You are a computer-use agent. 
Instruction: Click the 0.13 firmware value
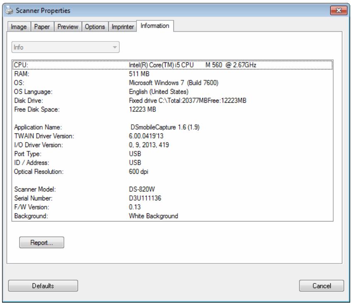[135, 207]
